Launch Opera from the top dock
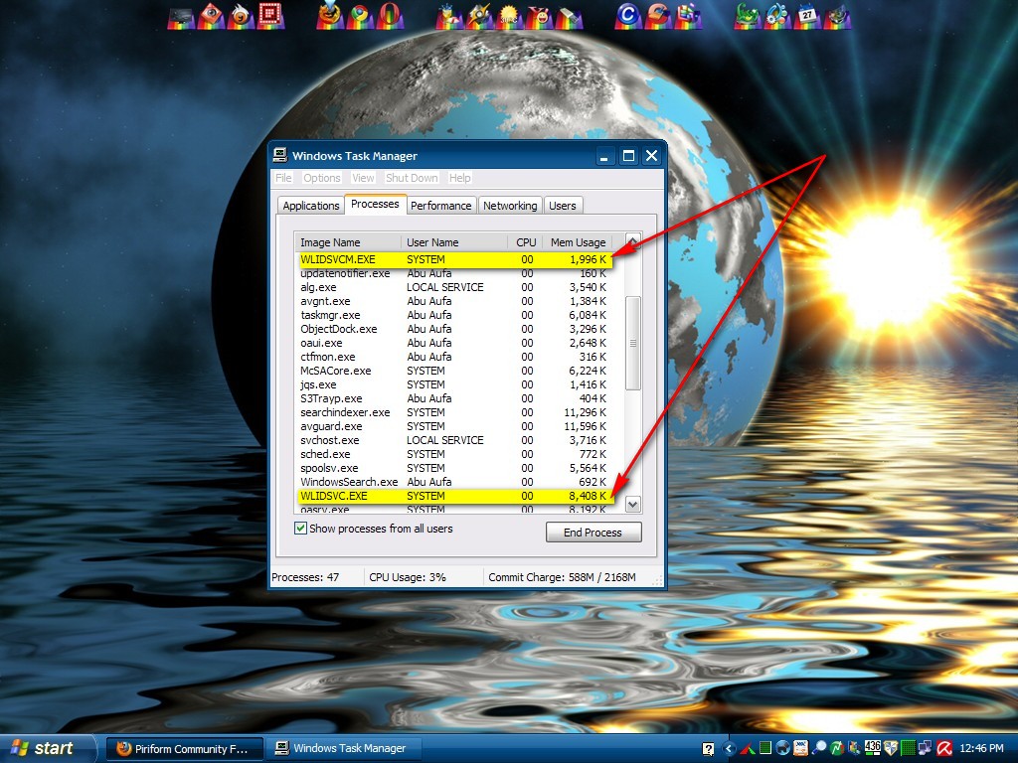This screenshot has height=763, width=1018. click(390, 16)
